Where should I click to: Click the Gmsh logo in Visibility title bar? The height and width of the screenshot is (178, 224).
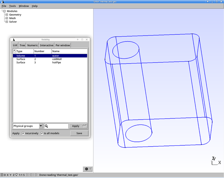[x=14, y=39]
